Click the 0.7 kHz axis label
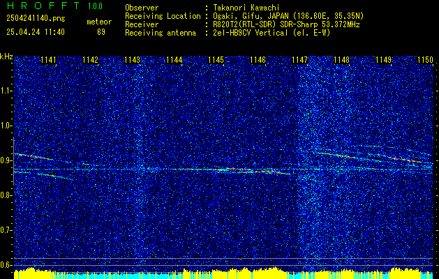The height and width of the screenshot is (279, 439). coord(6,230)
